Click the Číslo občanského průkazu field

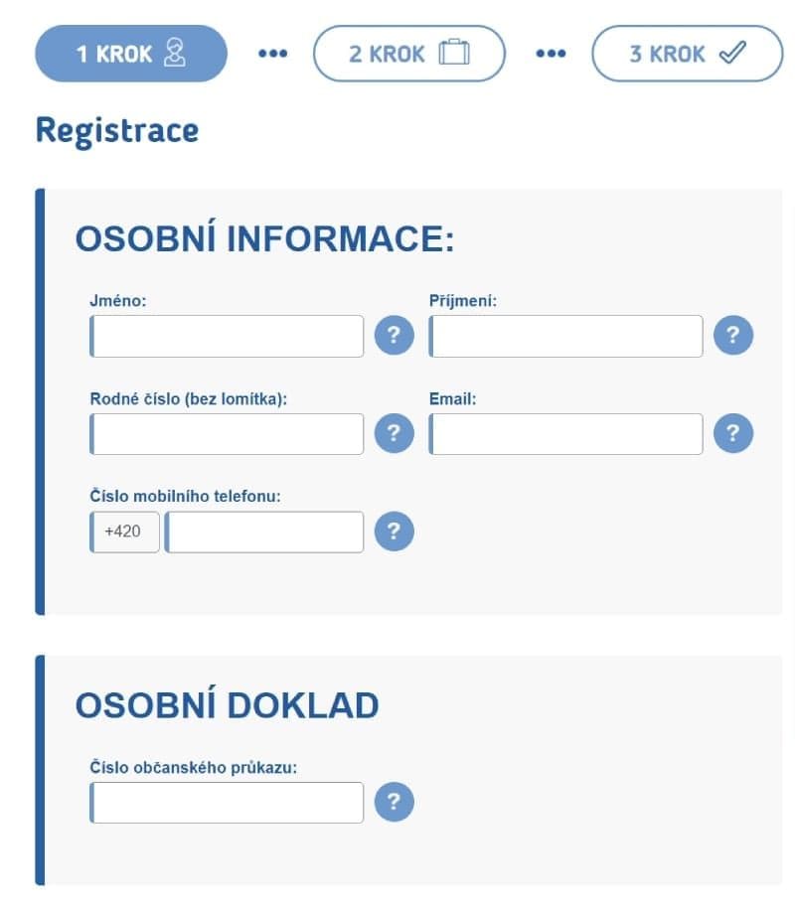coord(227,803)
